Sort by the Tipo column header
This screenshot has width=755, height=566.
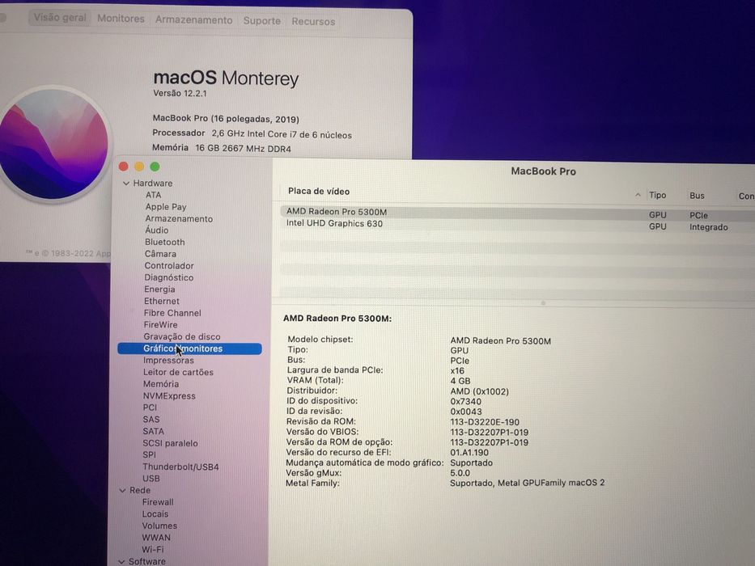click(657, 195)
